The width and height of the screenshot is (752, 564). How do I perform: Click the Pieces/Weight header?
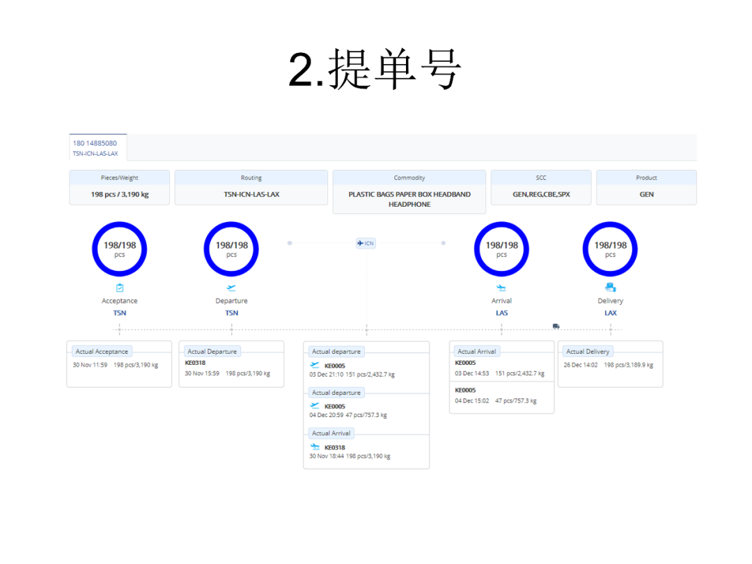[x=120, y=178]
